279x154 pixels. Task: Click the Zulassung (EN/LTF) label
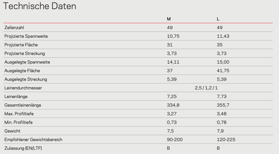[23, 148]
